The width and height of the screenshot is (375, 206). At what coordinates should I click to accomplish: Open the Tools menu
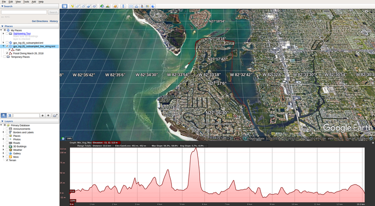point(26,2)
